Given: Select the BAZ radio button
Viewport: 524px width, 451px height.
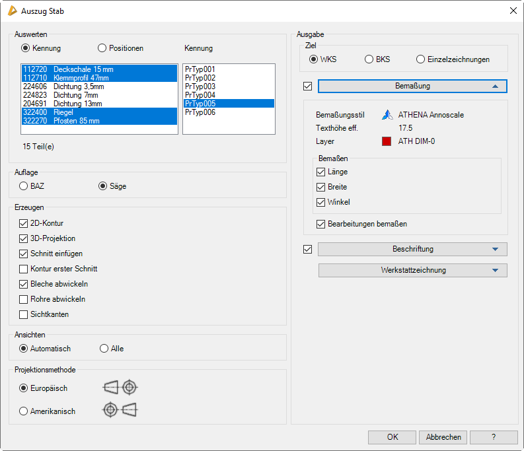Looking at the screenshot, I should [24, 186].
